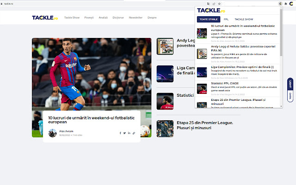The image size is (296, 185).
Task: Open popup story 'Andy Legg și Neluțu Sabău'
Action: (x=243, y=48)
